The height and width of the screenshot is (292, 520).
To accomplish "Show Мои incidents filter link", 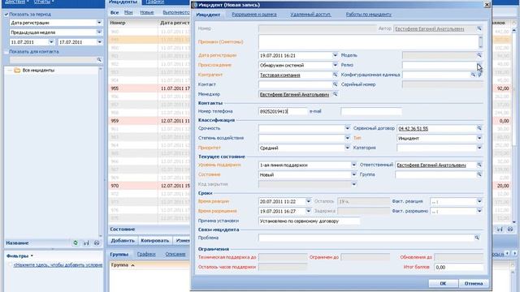I will 128,13.
